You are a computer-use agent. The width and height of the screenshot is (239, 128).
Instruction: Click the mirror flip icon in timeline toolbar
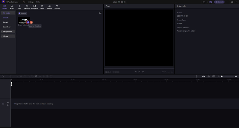point(40,77)
